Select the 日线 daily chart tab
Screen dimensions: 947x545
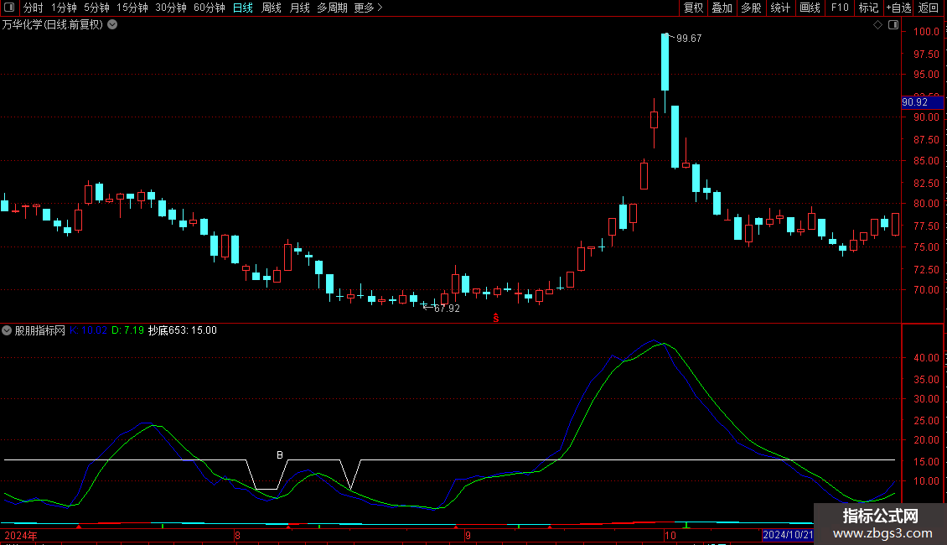click(243, 8)
